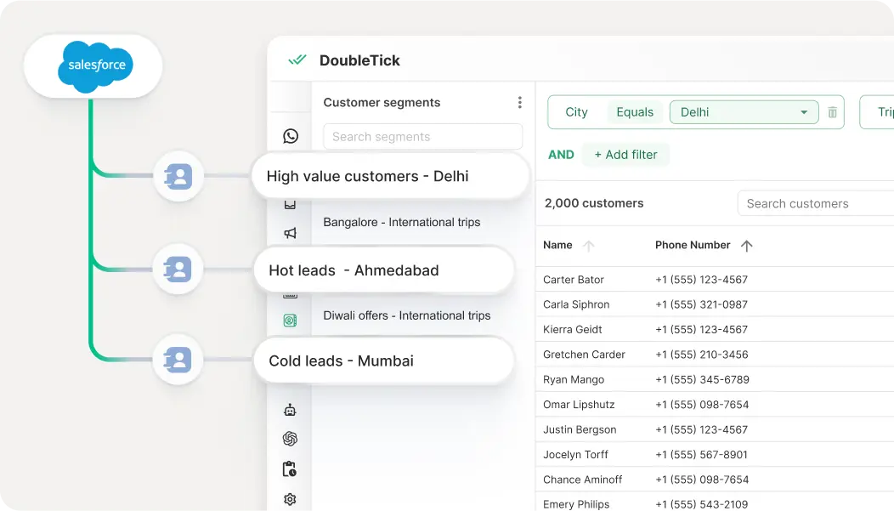Viewport: 894px width, 511px height.
Task: Select the broadcast megaphone icon
Action: (290, 233)
